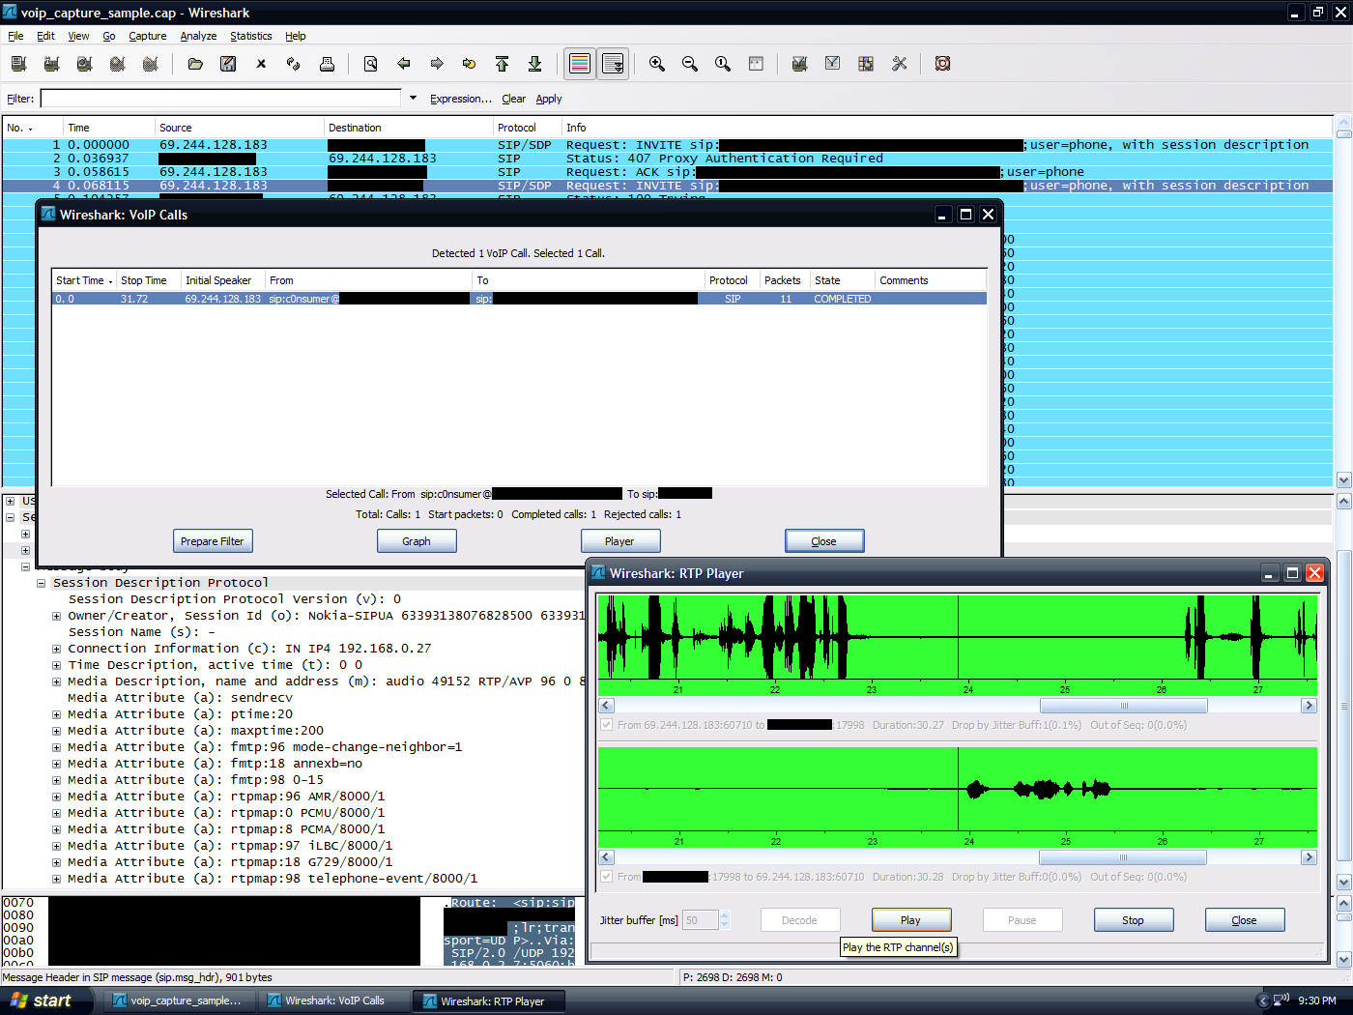Click the bottom RTP waveform scrollbar thumb
The height and width of the screenshot is (1015, 1353).
(1123, 857)
